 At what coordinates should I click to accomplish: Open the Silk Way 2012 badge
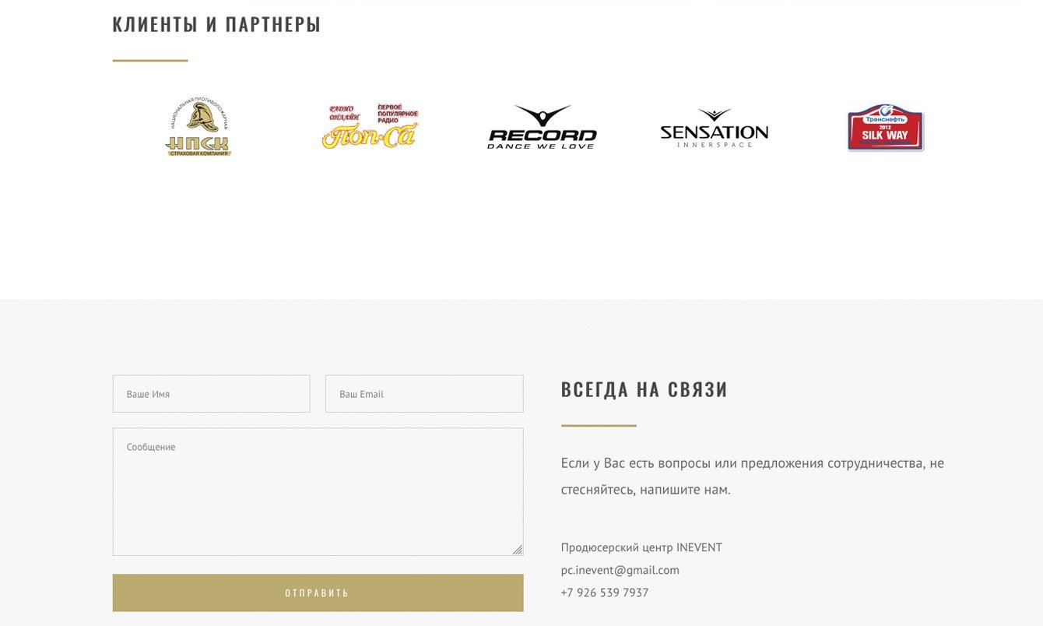click(x=886, y=127)
